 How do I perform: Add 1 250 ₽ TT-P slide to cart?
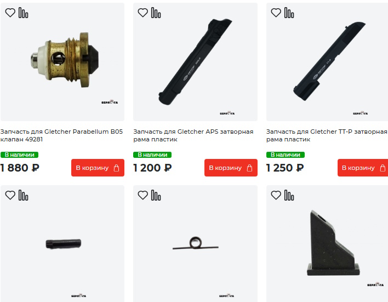(x=363, y=168)
